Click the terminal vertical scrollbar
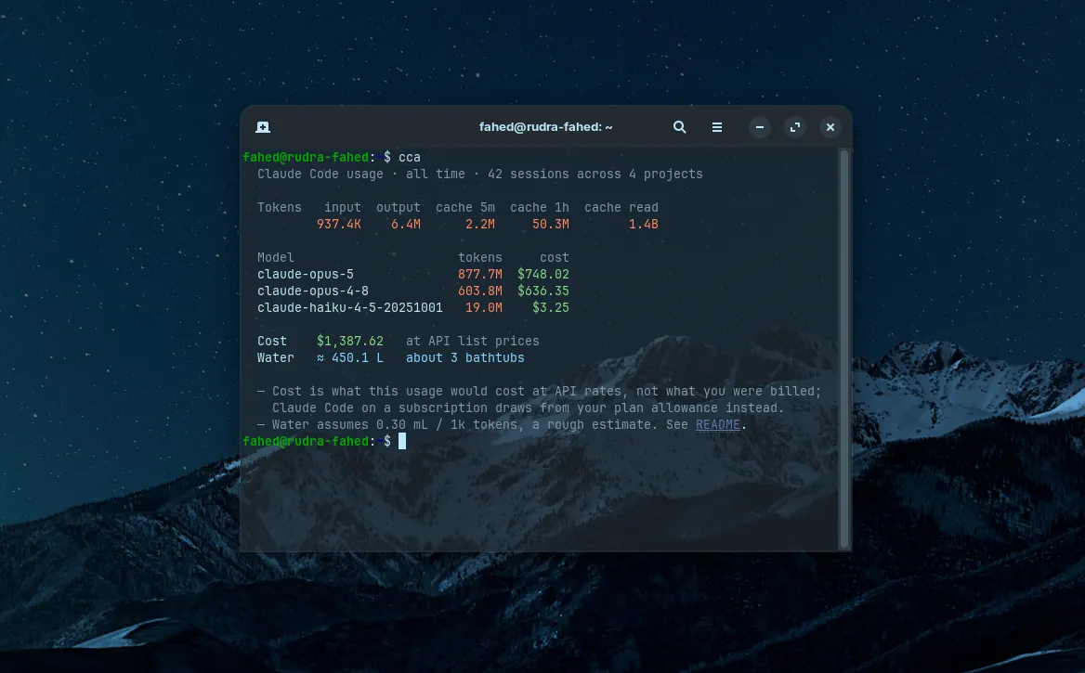 [x=843, y=349]
